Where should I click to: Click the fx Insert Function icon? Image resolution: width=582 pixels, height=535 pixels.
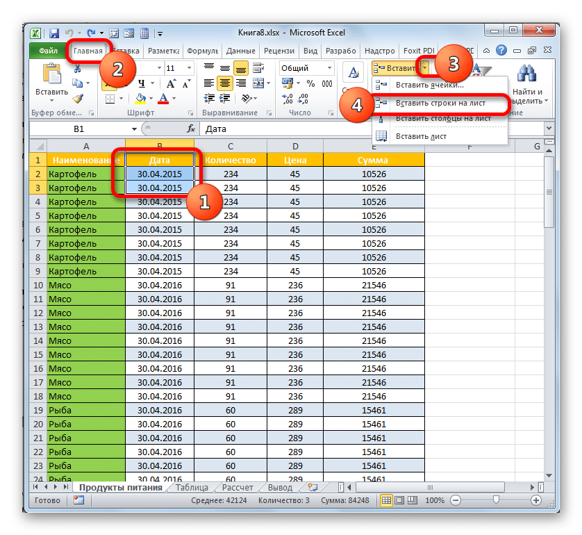(x=191, y=129)
